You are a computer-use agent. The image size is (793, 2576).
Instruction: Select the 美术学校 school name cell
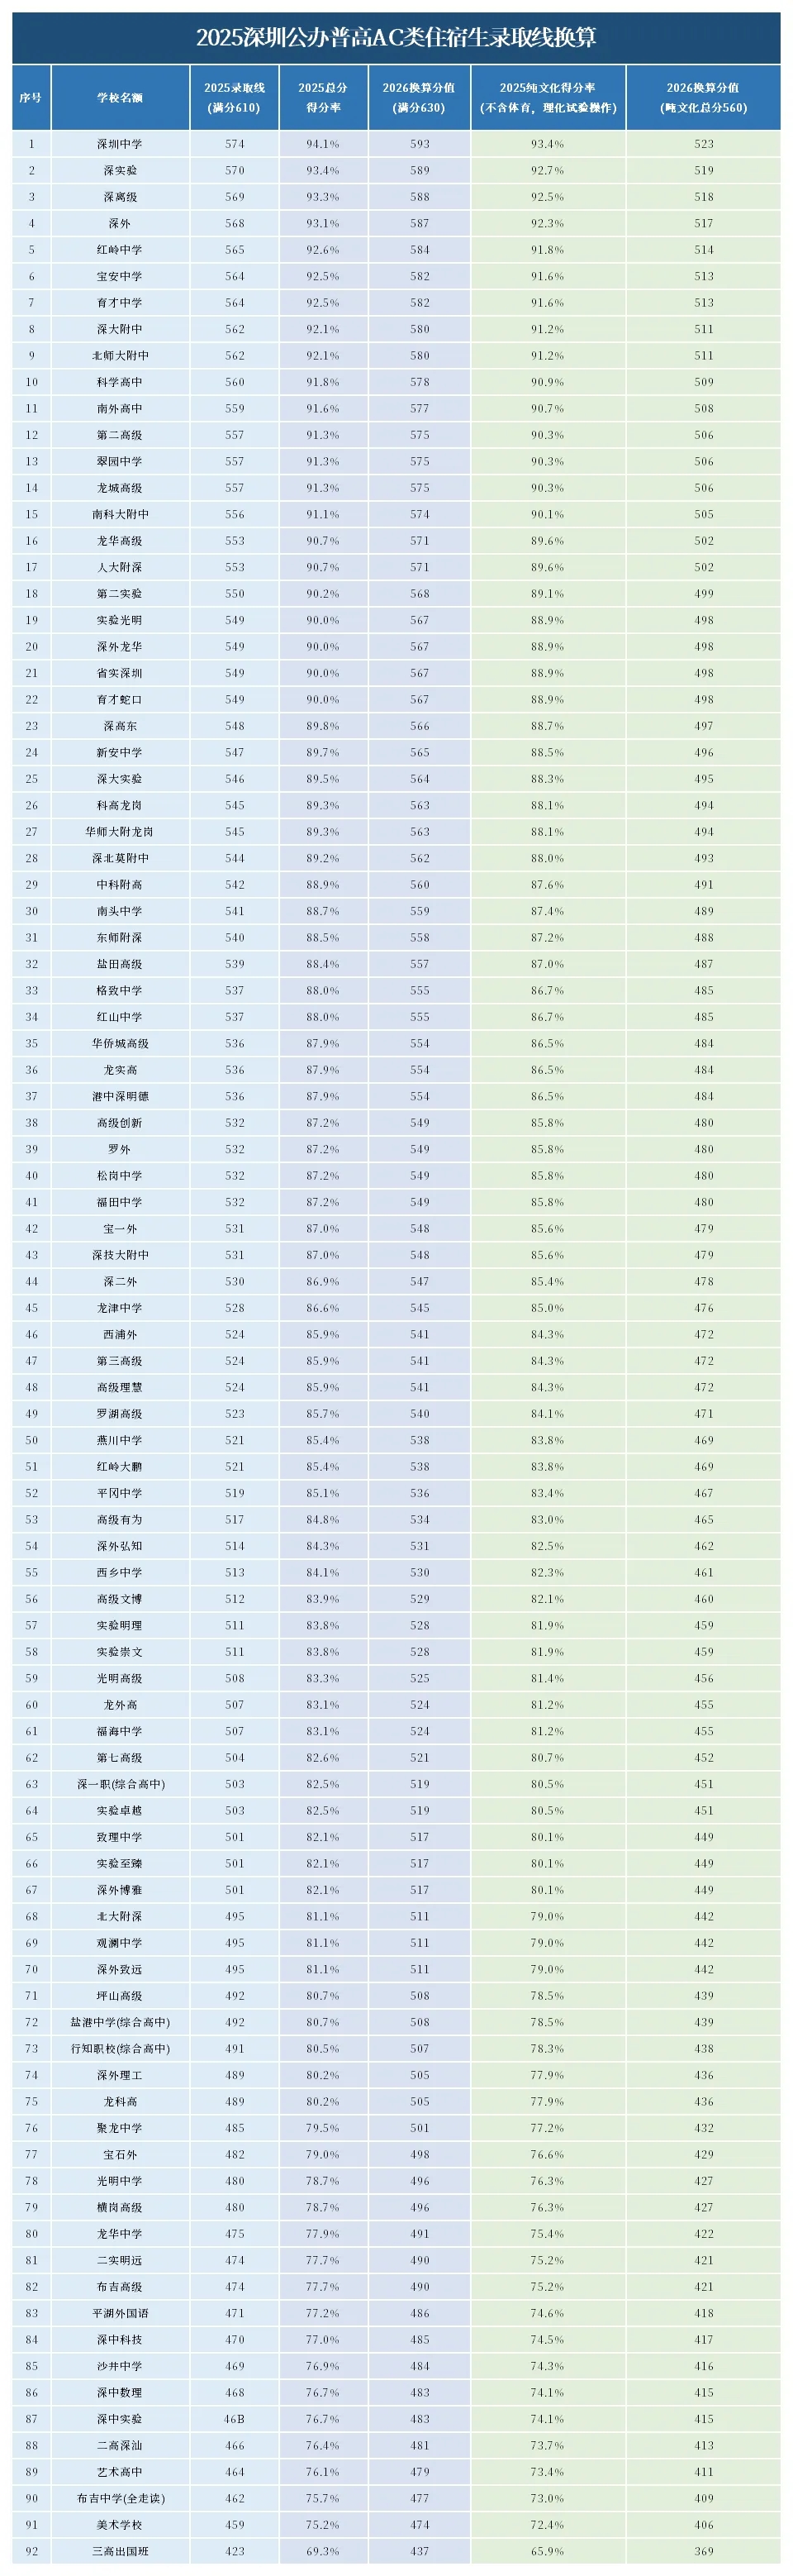[120, 2524]
